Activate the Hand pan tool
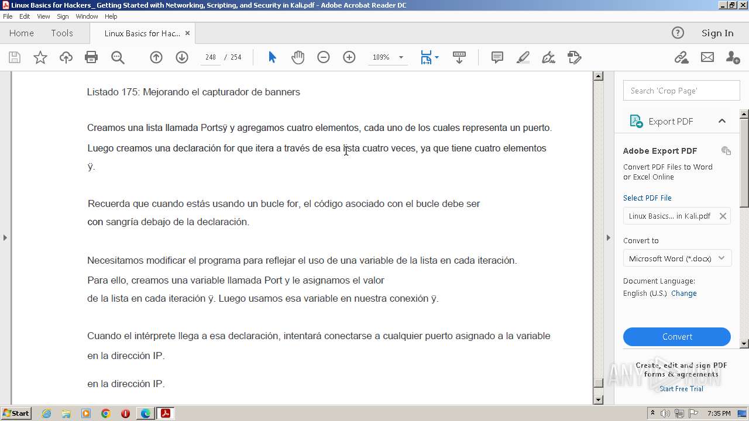 [x=298, y=57]
